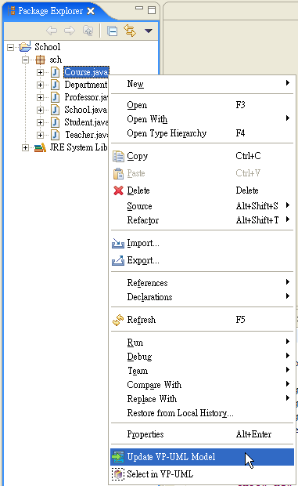This screenshot has width=298, height=486.
Task: Click the Up one level toolbar icon
Action: tap(88, 31)
